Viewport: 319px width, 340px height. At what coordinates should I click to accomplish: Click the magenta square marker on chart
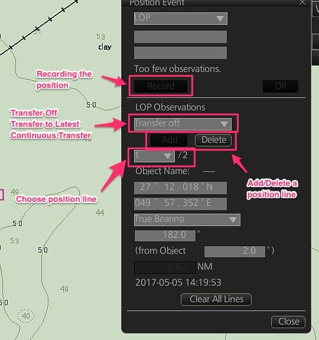pyautogui.click(x=1, y=195)
